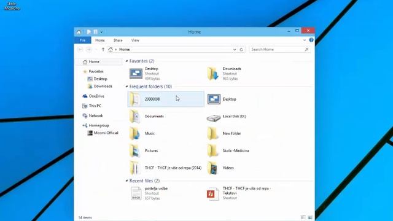Viewport: 393px width, 221px height.
Task: Open address bar history dropdown
Action: click(235, 50)
